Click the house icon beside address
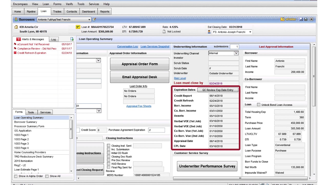This screenshot has width=328, height=185. pos(16,27)
